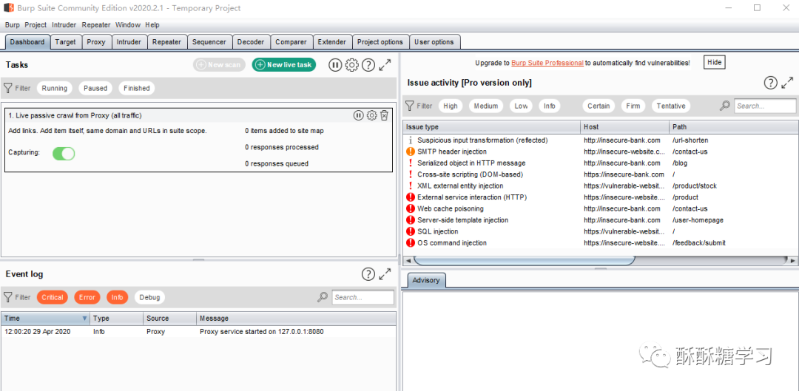Open the Extender tab
Image resolution: width=799 pixels, height=391 pixels.
(331, 41)
